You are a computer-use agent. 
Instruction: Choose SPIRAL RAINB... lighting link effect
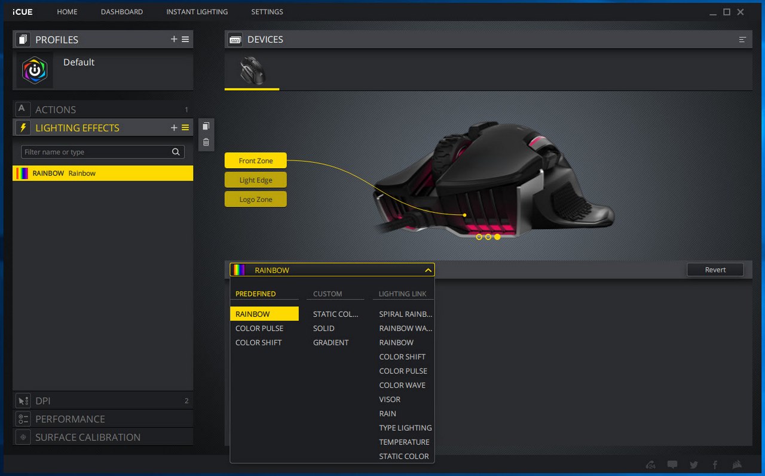pos(405,314)
